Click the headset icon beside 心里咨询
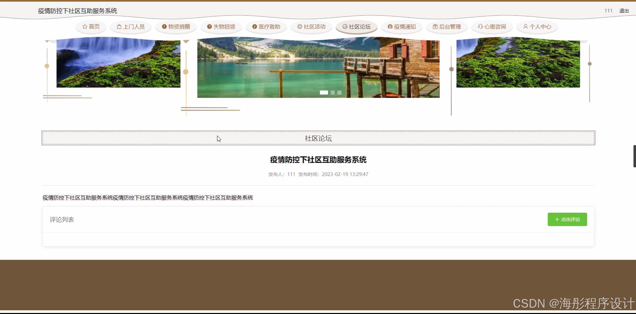This screenshot has height=314, width=636. click(480, 27)
